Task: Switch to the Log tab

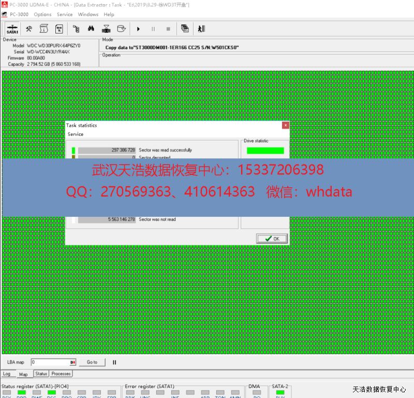Action: [7, 374]
